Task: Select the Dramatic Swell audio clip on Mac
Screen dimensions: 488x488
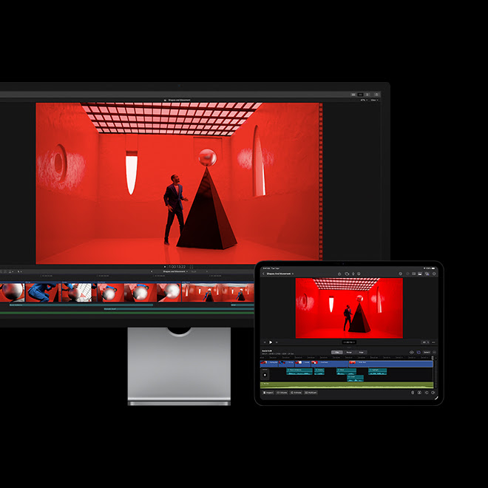Action: (179, 309)
